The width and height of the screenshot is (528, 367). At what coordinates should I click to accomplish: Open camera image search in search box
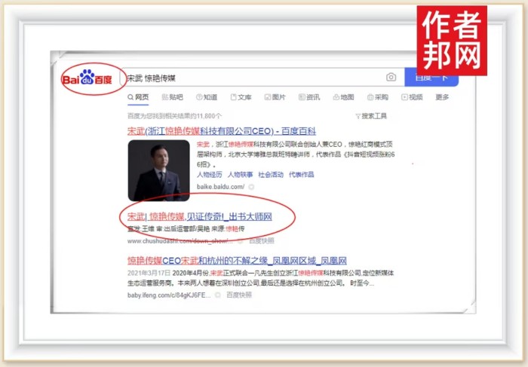click(391, 78)
